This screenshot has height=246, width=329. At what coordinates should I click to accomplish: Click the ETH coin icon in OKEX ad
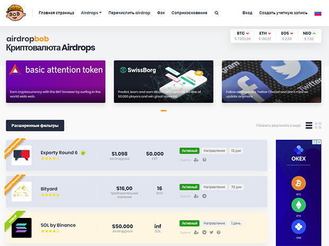click(x=298, y=205)
